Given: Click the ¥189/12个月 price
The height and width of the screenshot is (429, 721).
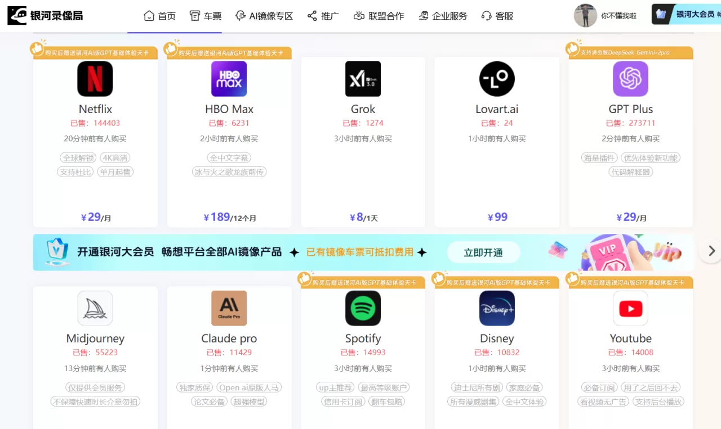Looking at the screenshot, I should [229, 217].
